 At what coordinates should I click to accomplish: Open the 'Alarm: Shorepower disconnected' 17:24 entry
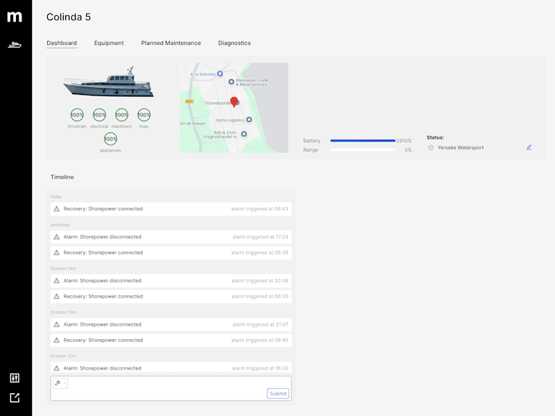tap(171, 236)
